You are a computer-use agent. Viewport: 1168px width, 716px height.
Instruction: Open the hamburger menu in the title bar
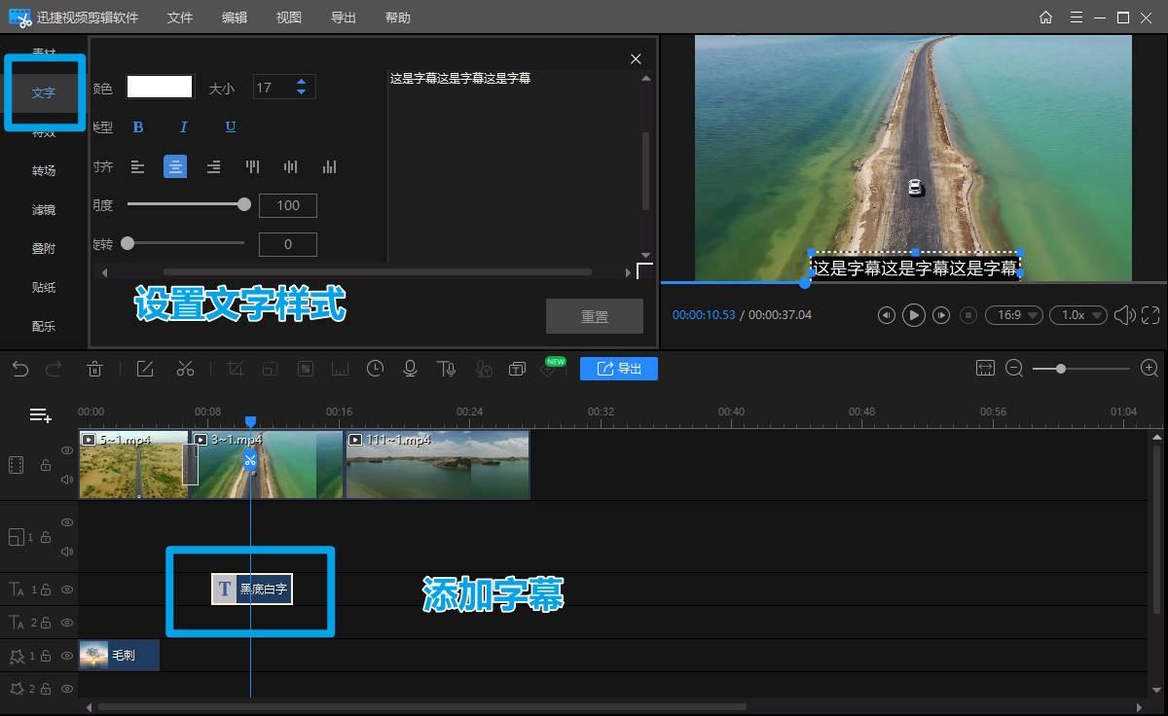(1076, 18)
